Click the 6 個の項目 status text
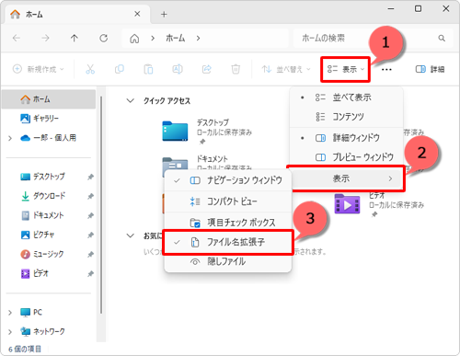460x356 pixels. 25,349
